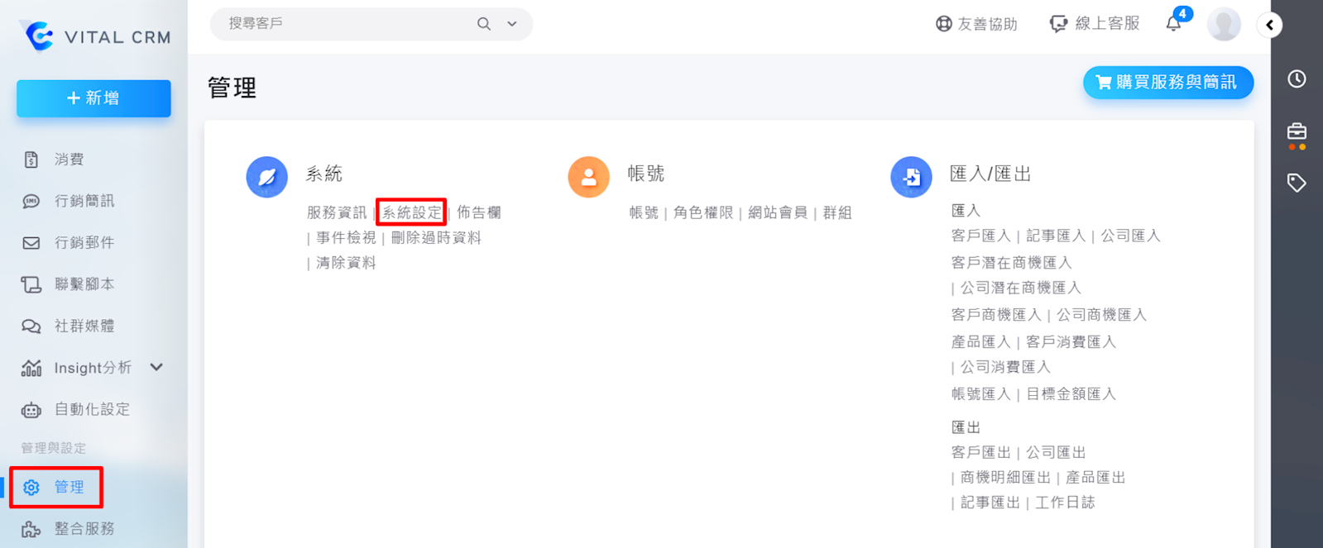Click 購買服務與簡訊 button

tap(1167, 83)
